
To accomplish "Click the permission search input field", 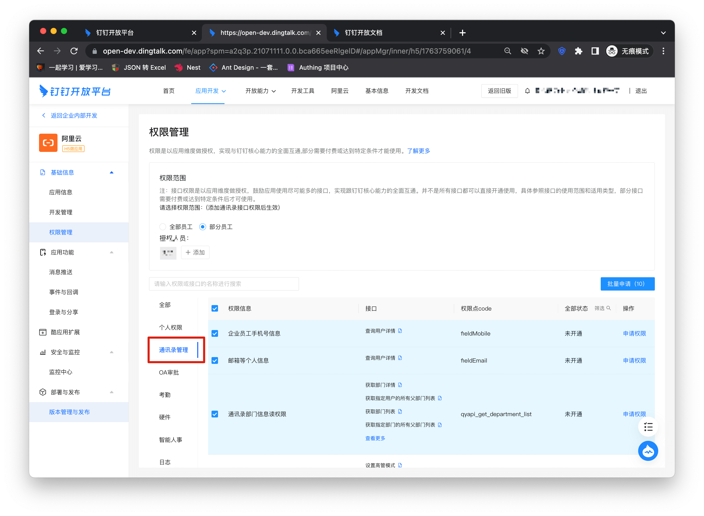I will click(x=224, y=283).
